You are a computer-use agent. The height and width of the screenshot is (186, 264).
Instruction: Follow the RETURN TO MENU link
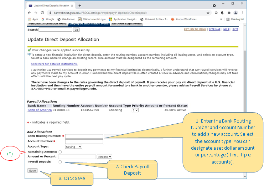[195, 29]
